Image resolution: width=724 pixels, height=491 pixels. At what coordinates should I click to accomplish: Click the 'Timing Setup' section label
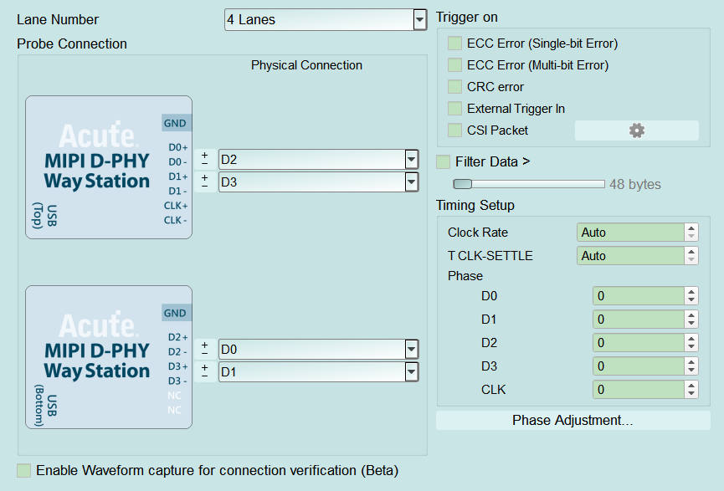tap(475, 205)
